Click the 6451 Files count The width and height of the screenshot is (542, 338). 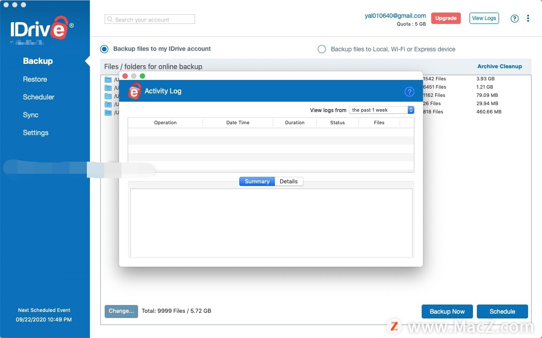click(x=435, y=87)
